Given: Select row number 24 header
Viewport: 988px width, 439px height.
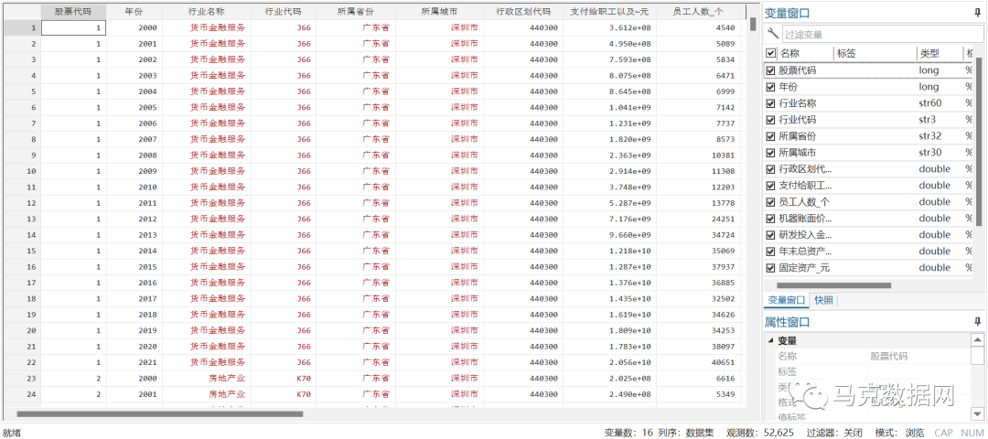Looking at the screenshot, I should (x=21, y=394).
